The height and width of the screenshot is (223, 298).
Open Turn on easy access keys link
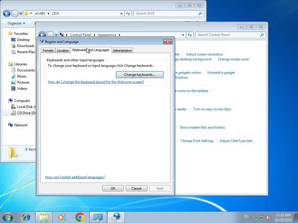[212, 109]
